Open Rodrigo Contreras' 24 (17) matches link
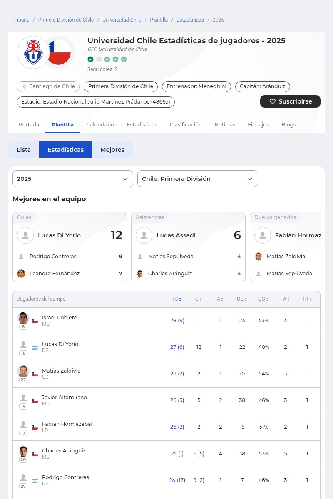 coord(177,480)
